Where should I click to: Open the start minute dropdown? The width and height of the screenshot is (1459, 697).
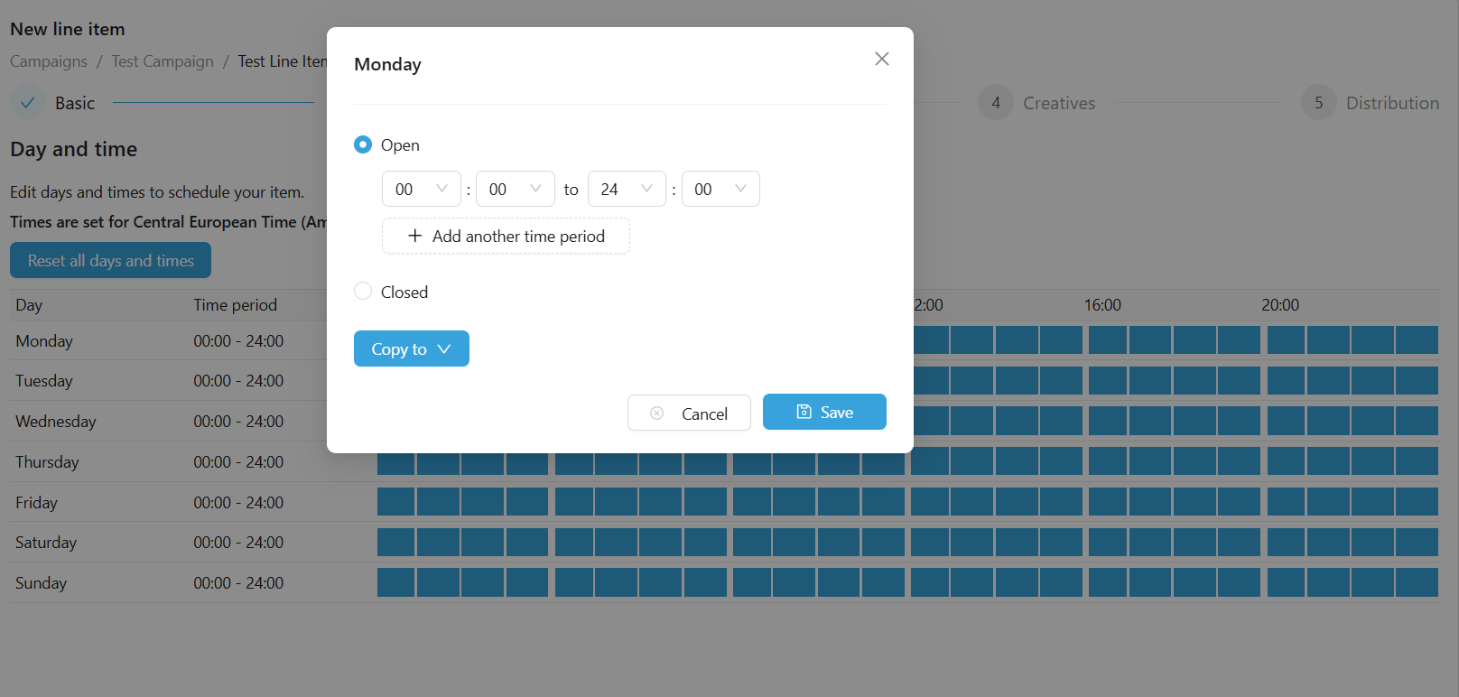click(x=515, y=189)
